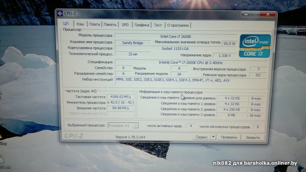Screen dimensions: 306x172
Task: Click the i7-2600K CPU @ 3.40GHz specification
Action: pos(190,63)
